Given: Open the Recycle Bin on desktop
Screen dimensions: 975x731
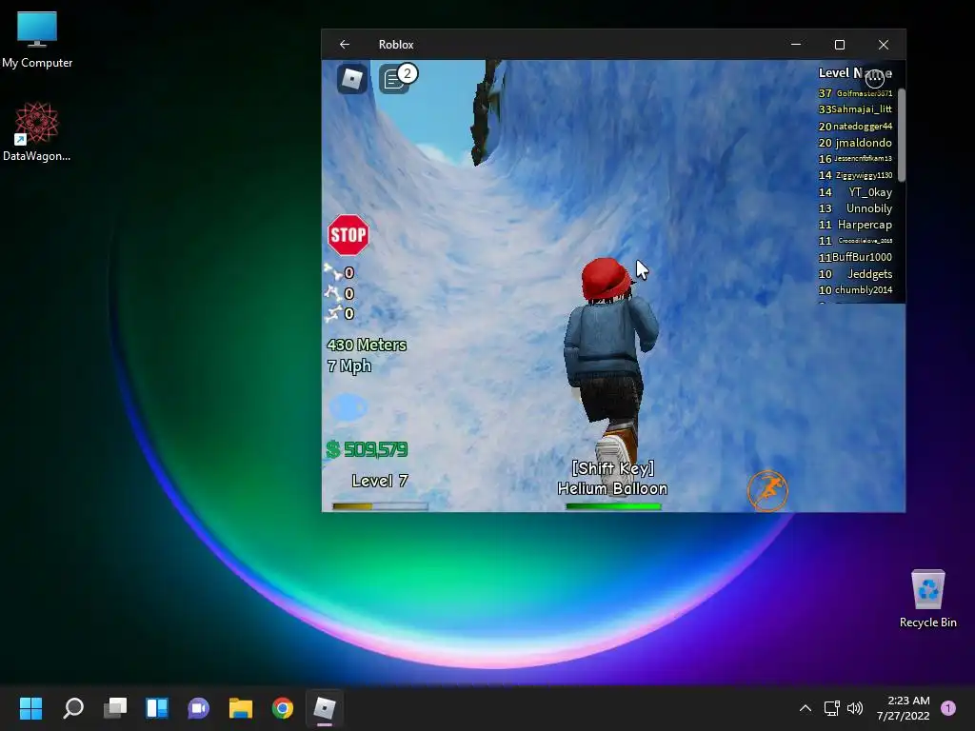Looking at the screenshot, I should [x=927, y=599].
